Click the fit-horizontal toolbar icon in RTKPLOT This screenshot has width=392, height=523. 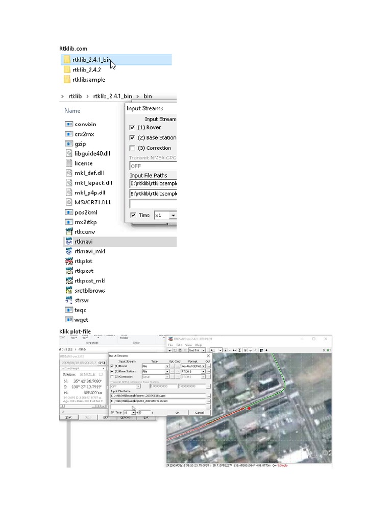(234, 350)
